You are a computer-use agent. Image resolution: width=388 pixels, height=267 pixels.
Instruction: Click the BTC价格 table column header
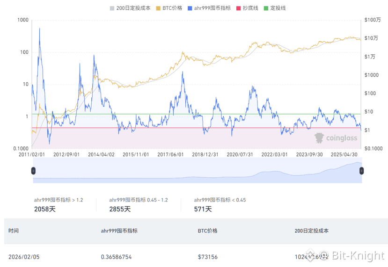207,231
